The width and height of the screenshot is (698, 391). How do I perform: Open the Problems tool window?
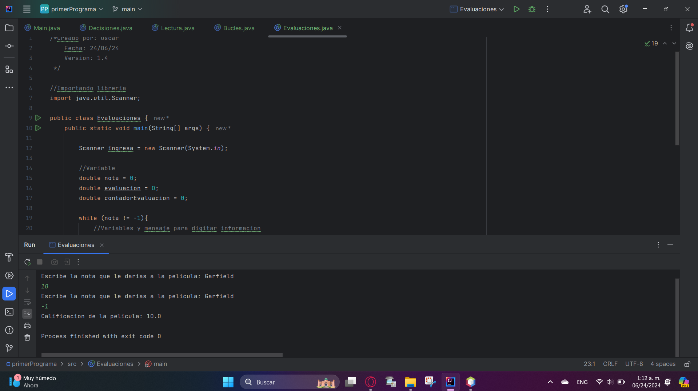click(x=9, y=330)
